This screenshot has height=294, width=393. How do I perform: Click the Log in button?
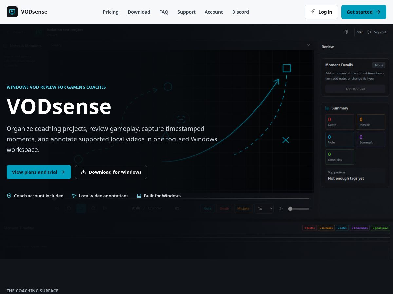(x=321, y=12)
